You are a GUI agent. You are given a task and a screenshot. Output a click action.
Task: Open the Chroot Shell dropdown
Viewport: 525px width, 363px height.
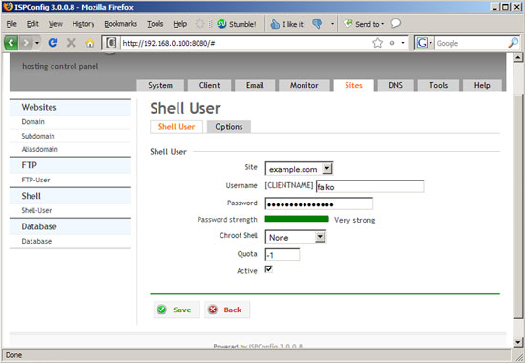(296, 237)
